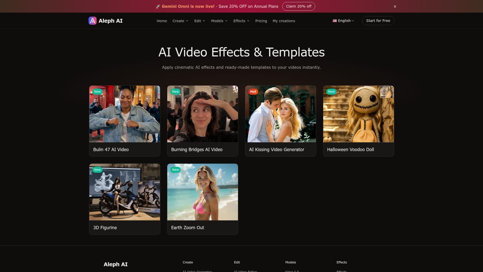The width and height of the screenshot is (483, 272).
Task: Open the Home menu item
Action: (x=162, y=21)
